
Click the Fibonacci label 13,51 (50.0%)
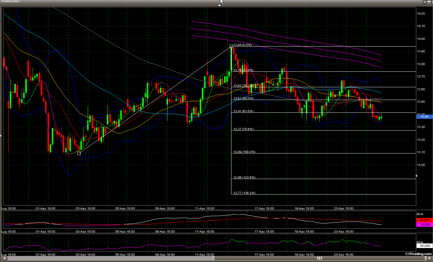pyautogui.click(x=243, y=98)
